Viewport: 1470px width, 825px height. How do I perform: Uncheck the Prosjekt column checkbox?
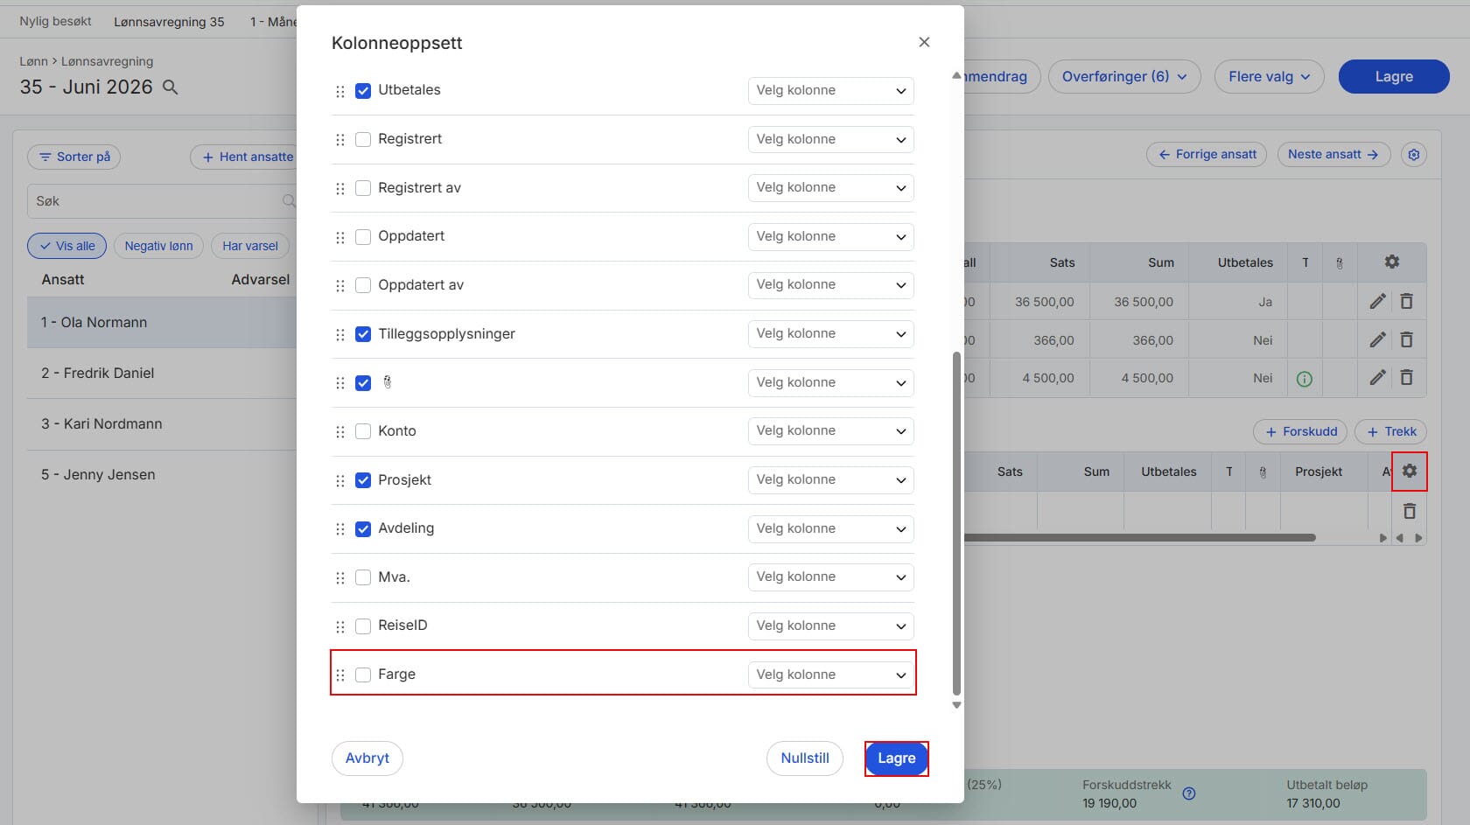click(363, 480)
